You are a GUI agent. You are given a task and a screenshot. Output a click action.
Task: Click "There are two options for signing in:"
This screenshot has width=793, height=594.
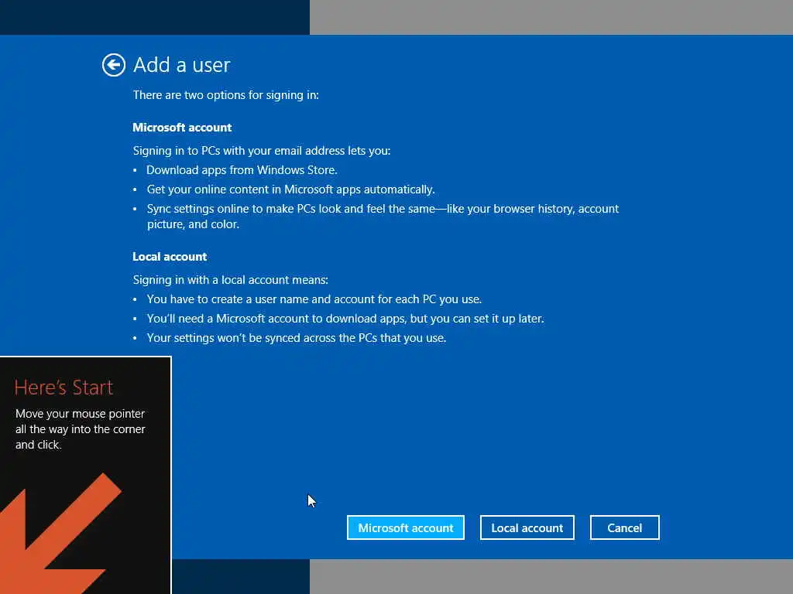225,95
